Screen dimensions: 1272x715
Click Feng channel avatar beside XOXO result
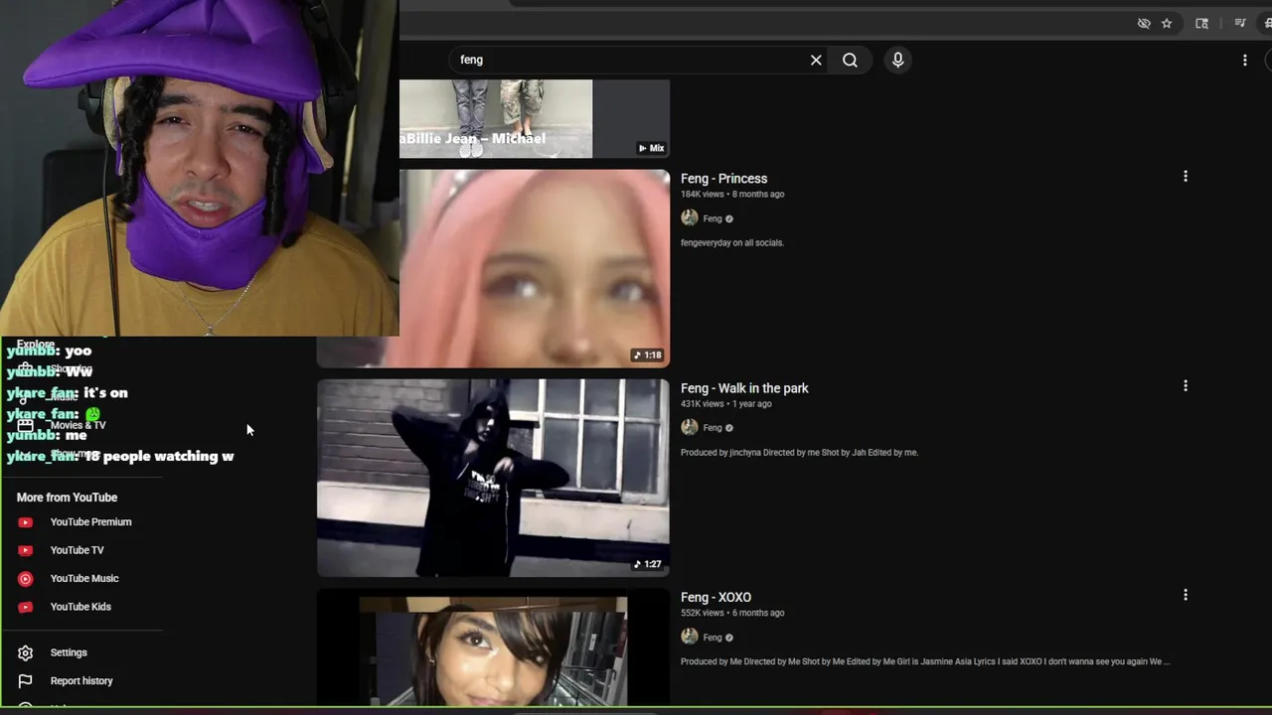(689, 637)
